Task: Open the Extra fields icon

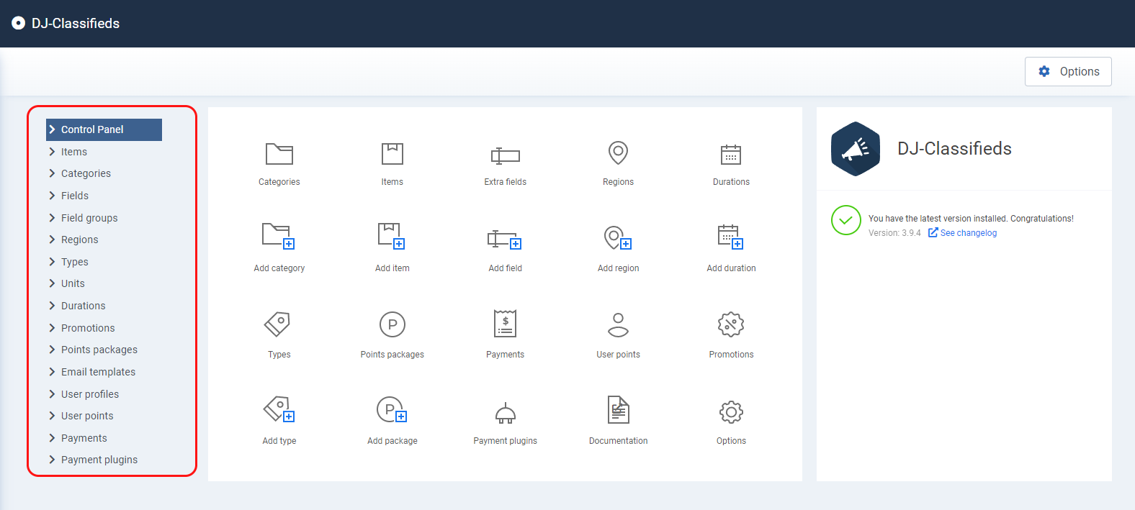Action: pyautogui.click(x=506, y=155)
